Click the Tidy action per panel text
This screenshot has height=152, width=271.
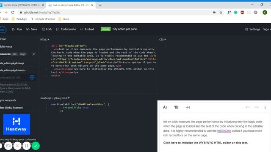tap(125, 29)
